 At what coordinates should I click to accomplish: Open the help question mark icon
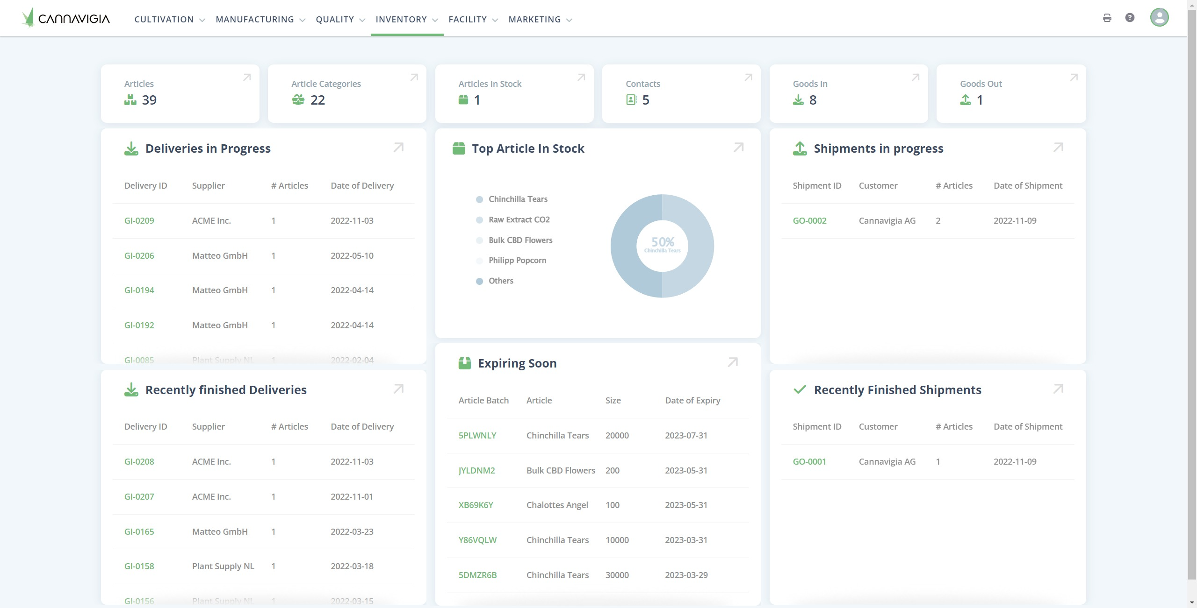[x=1130, y=18]
